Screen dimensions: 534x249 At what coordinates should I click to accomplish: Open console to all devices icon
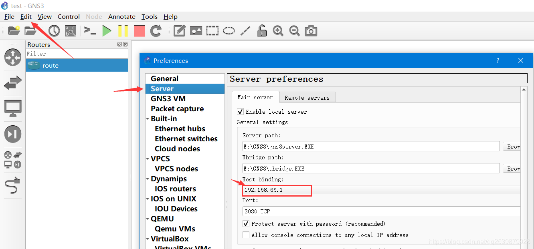pos(90,31)
